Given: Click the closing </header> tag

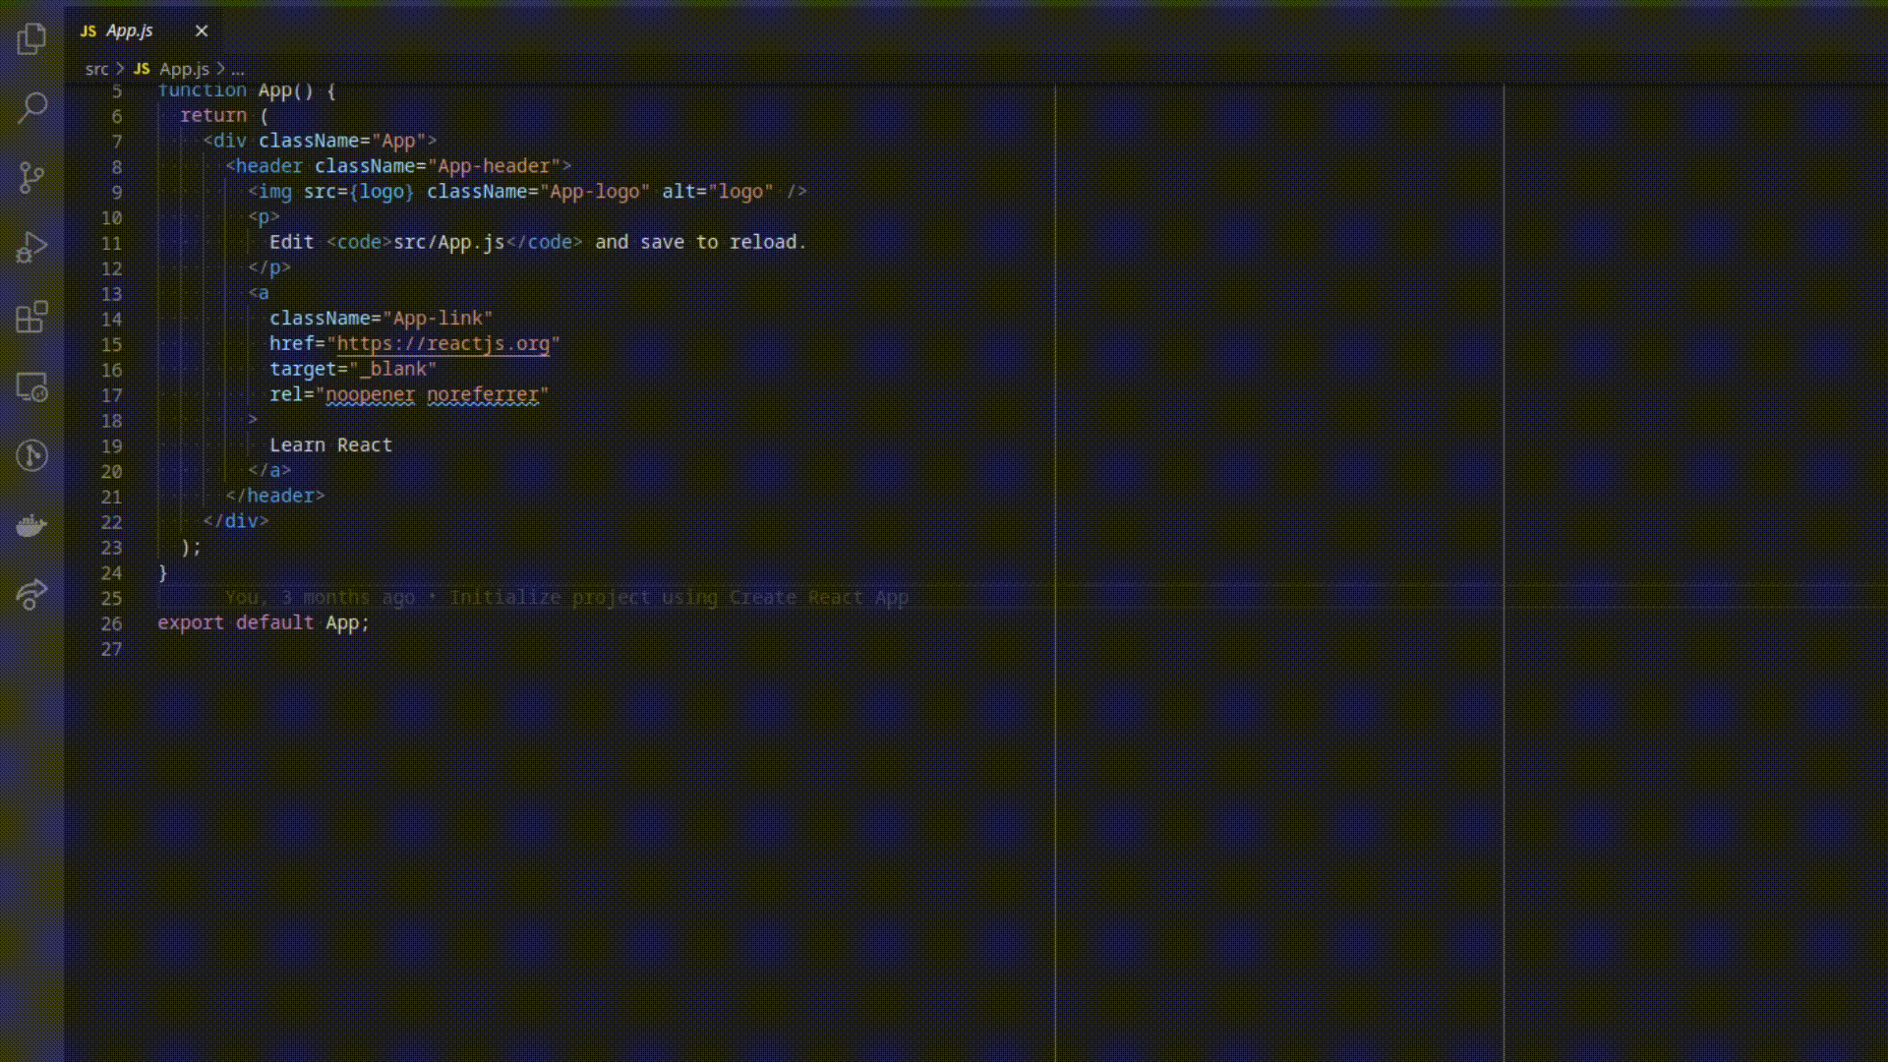Looking at the screenshot, I should pyautogui.click(x=274, y=497).
